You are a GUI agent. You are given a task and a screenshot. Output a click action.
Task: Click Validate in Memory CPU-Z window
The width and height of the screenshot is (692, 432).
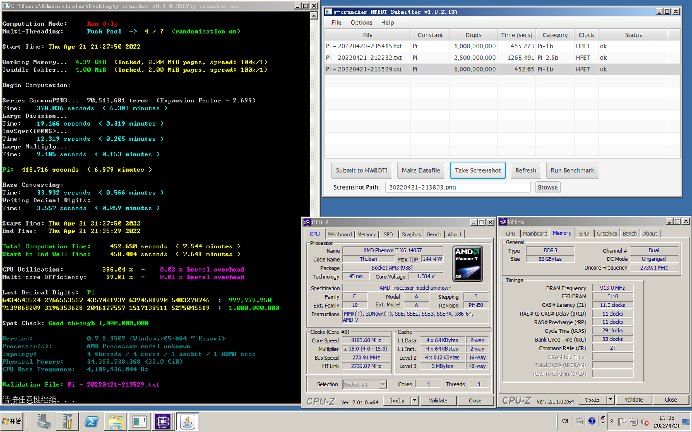click(x=634, y=400)
